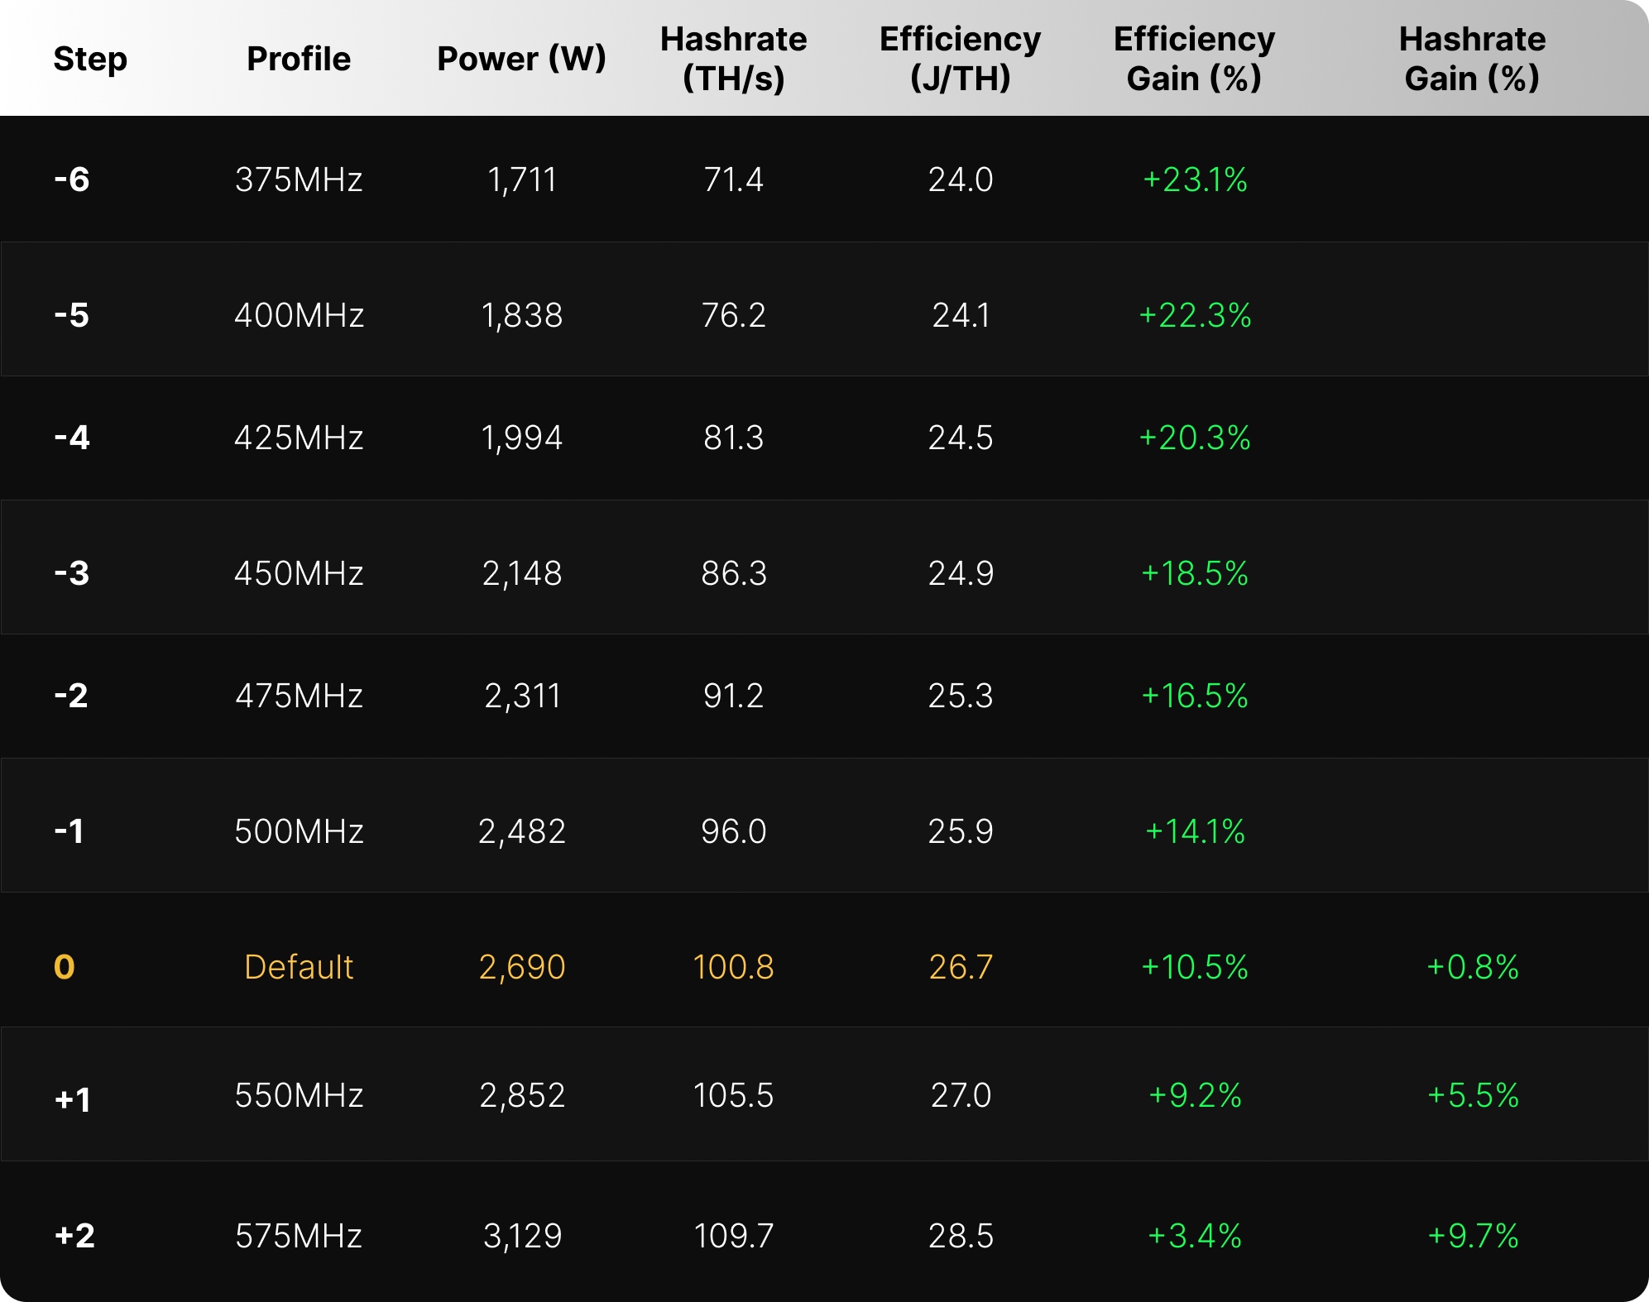The image size is (1649, 1302).
Task: Click the Hashrate (TH/s) column header
Action: [x=733, y=59]
